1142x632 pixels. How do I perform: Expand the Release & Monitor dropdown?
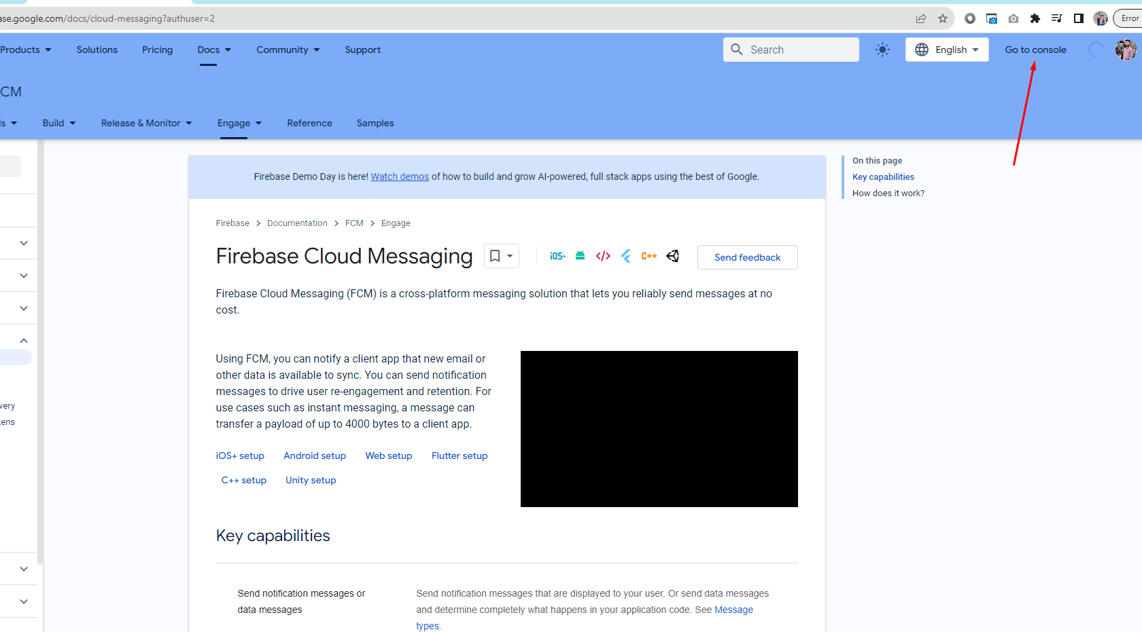(x=147, y=123)
